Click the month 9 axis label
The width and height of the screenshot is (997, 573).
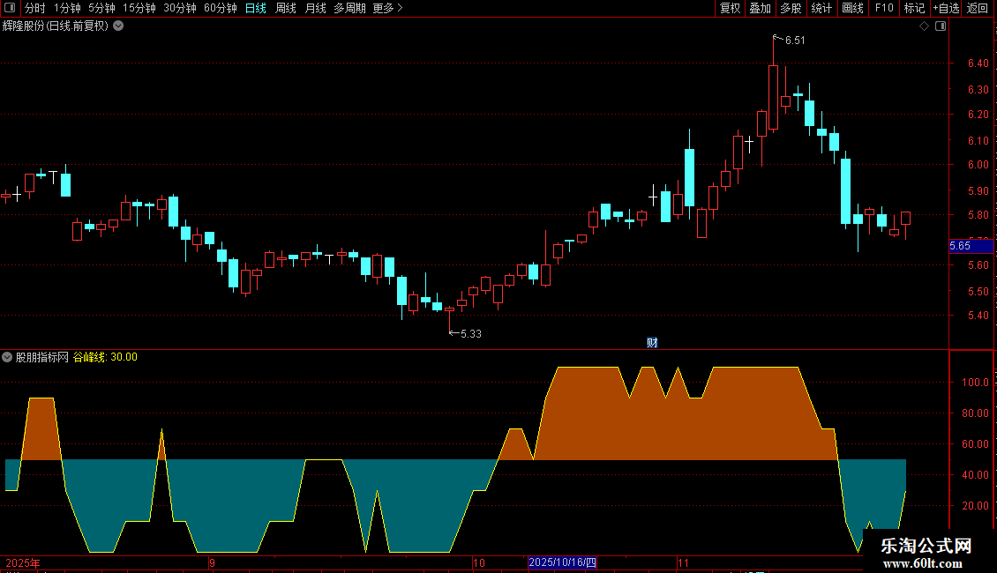(212, 562)
